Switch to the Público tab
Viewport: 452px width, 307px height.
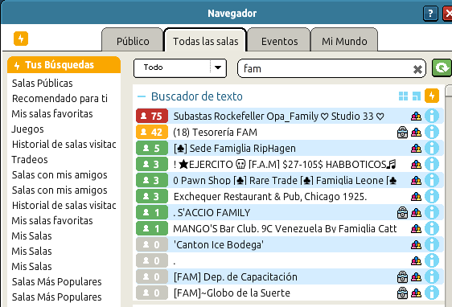coord(133,41)
